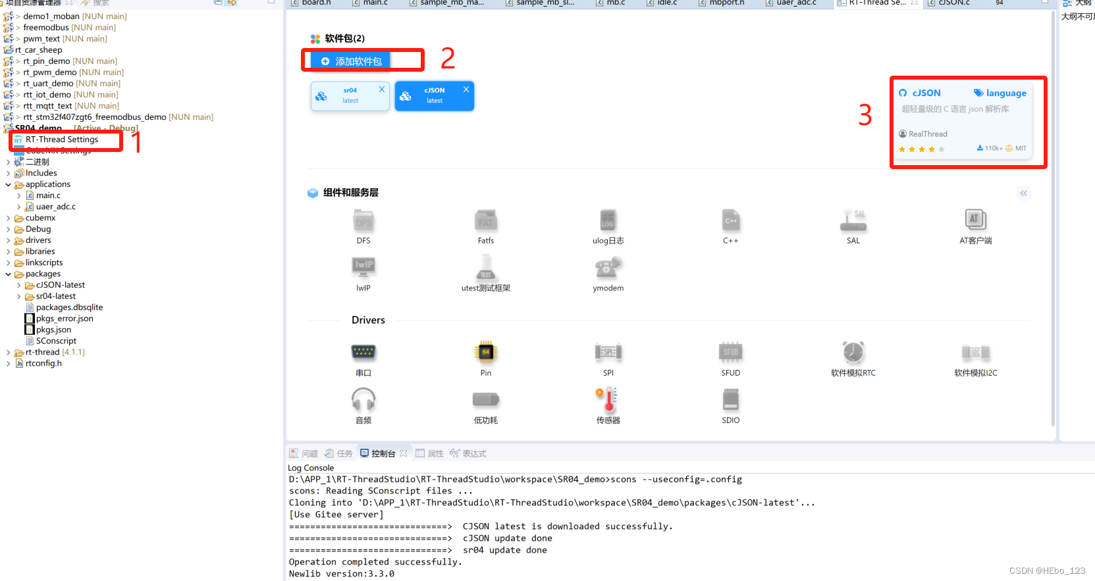Enable the C++ component icon

(x=731, y=220)
